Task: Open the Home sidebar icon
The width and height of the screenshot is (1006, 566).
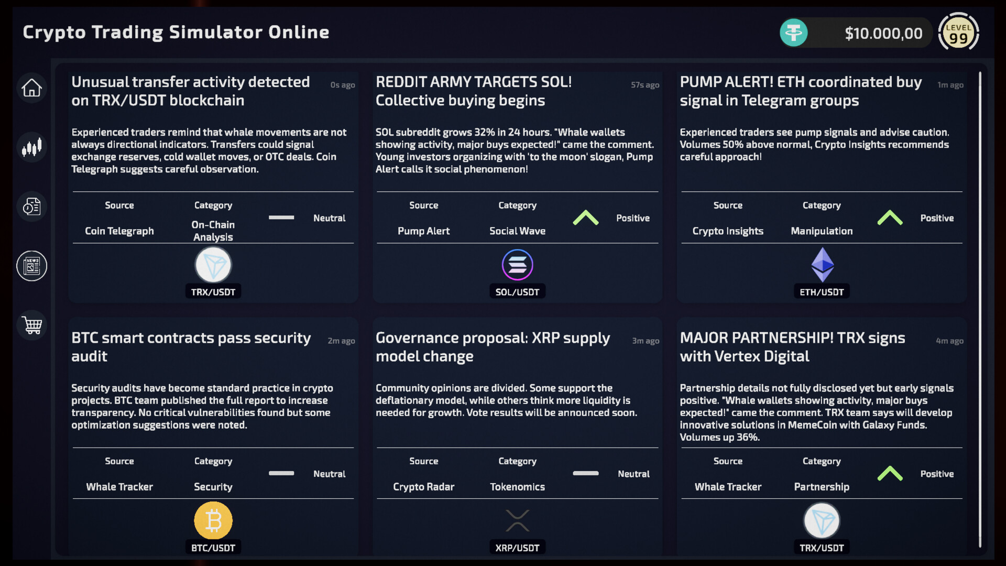Action: [31, 88]
